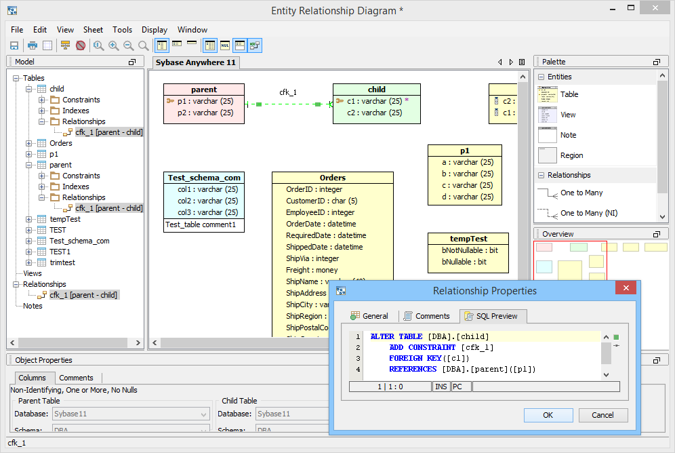Select cfk_1 [parent - child] under top-level Relationships
Screen dimensions: 675x453
click(x=83, y=295)
